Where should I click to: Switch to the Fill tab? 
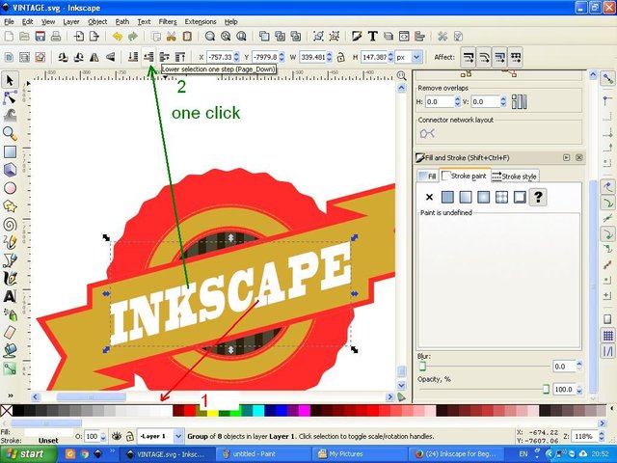pyautogui.click(x=427, y=176)
